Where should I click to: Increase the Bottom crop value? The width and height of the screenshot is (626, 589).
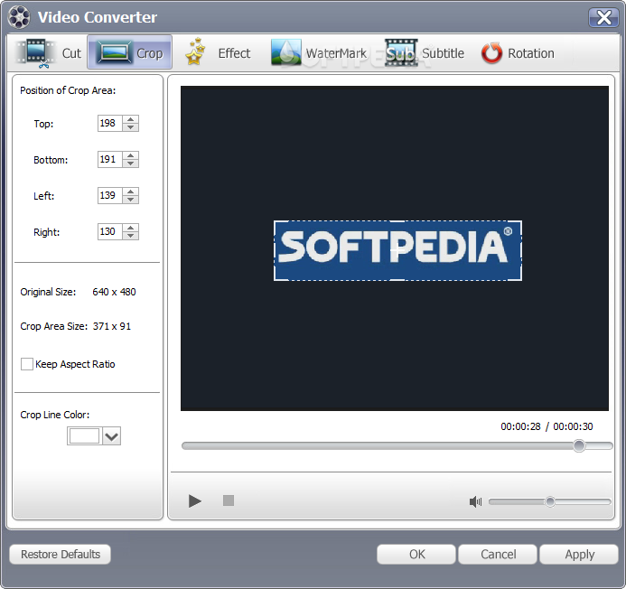[131, 155]
